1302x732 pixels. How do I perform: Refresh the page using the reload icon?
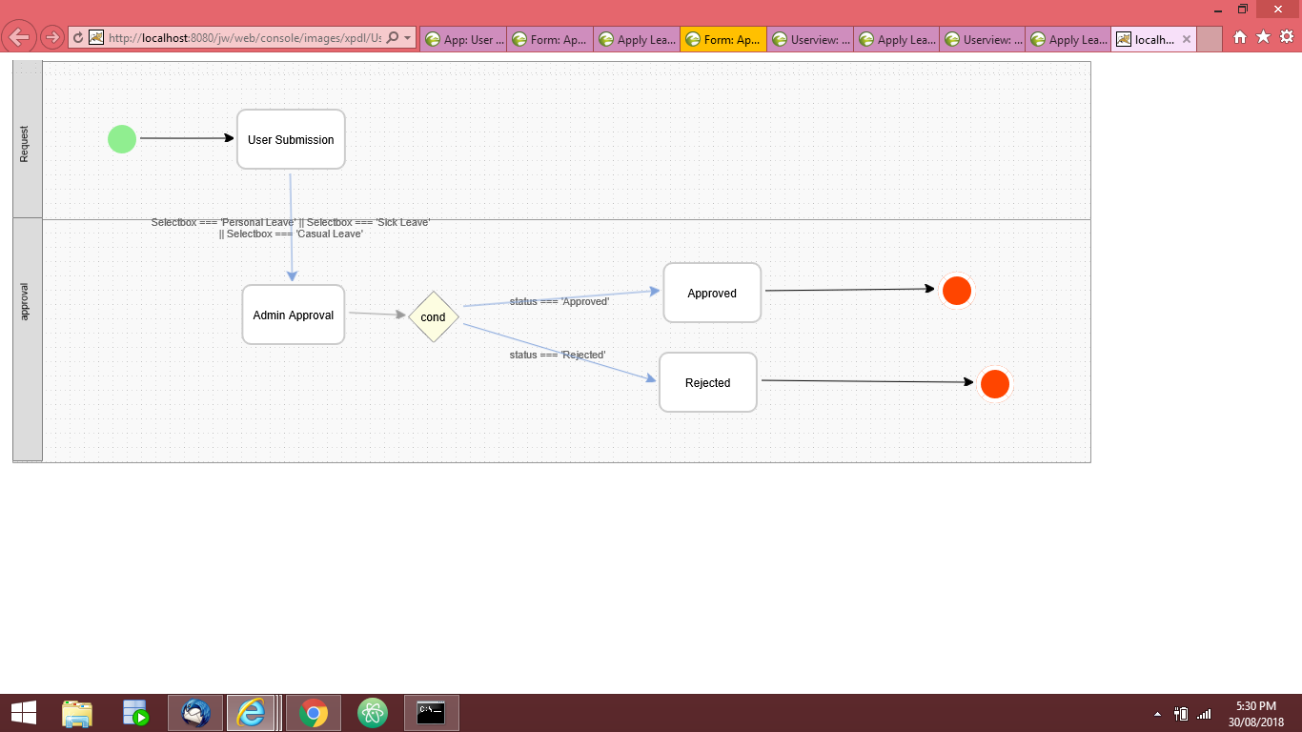pyautogui.click(x=78, y=38)
